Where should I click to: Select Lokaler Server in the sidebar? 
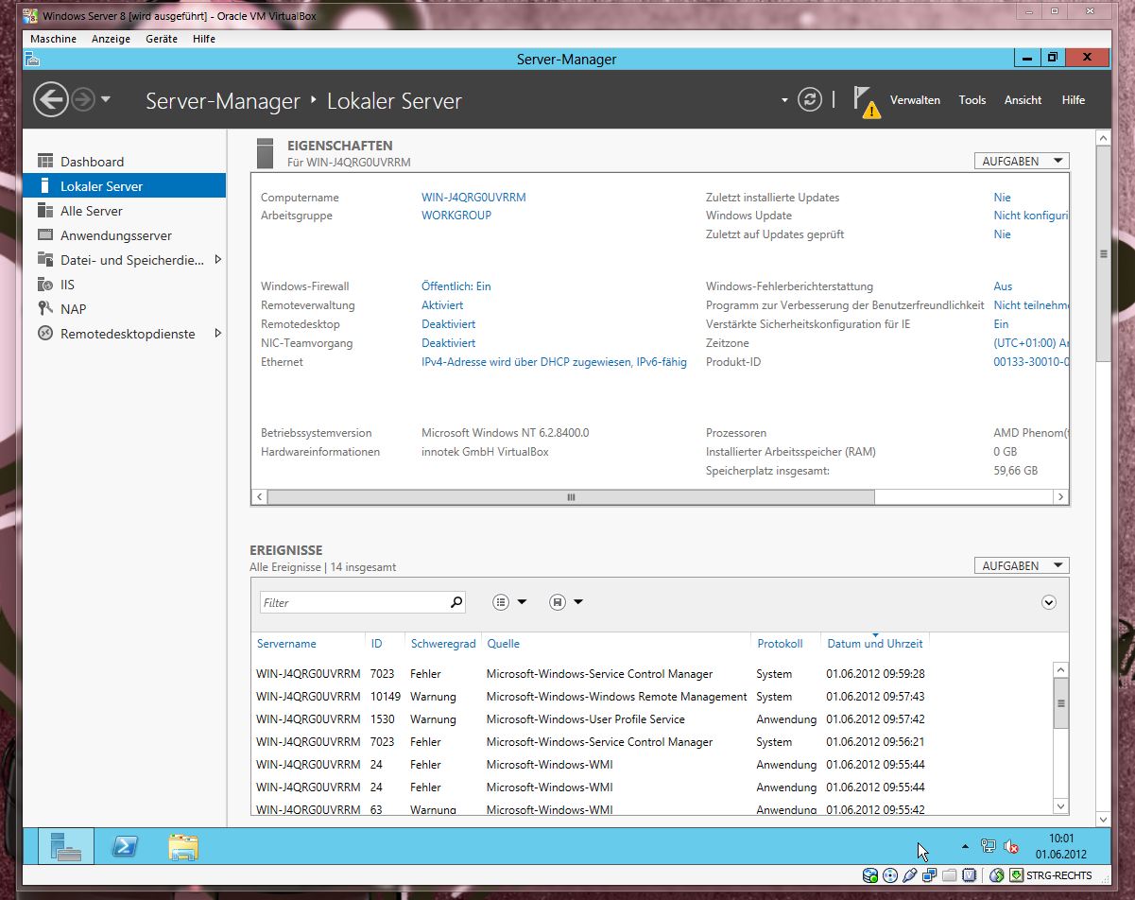[124, 186]
